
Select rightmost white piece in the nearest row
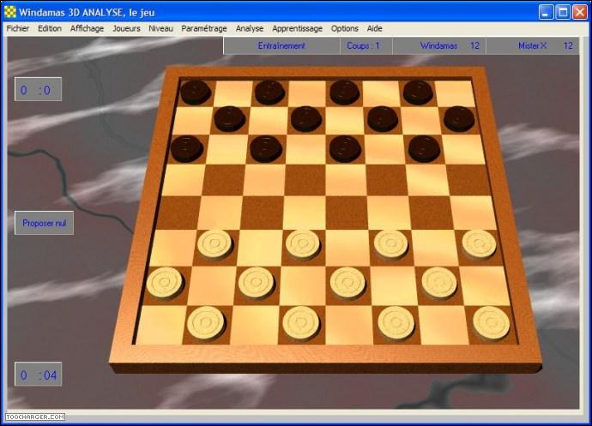pos(492,323)
